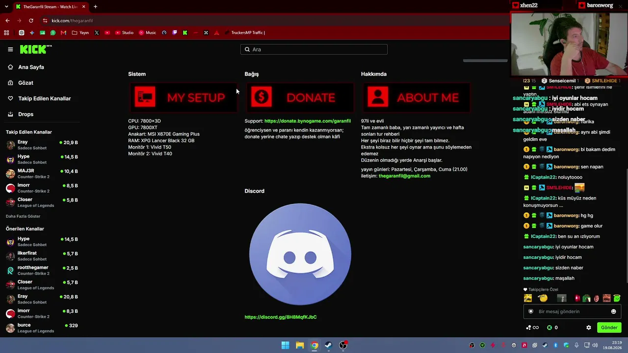The width and height of the screenshot is (628, 353).
Task: Reload the page in Chrome
Action: tap(31, 21)
